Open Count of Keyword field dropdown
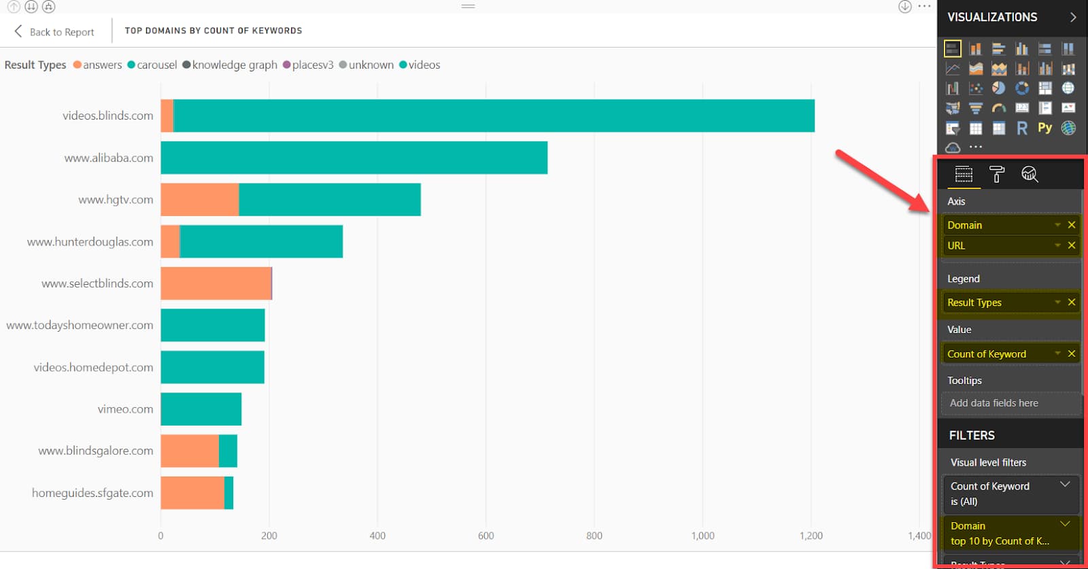 (1057, 354)
